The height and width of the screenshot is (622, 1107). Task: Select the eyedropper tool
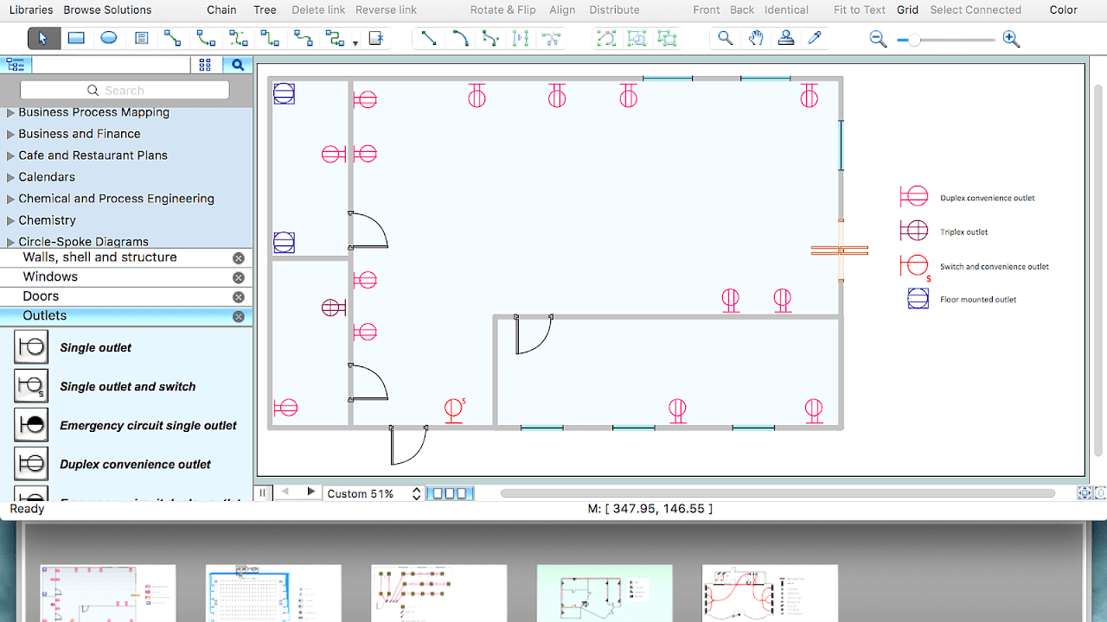click(815, 39)
